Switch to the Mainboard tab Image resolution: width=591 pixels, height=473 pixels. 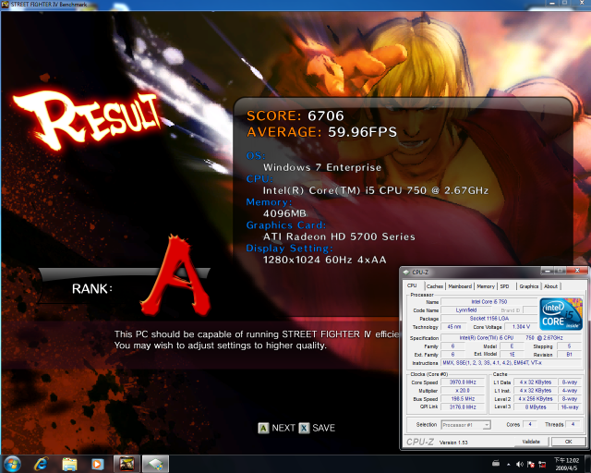click(460, 286)
